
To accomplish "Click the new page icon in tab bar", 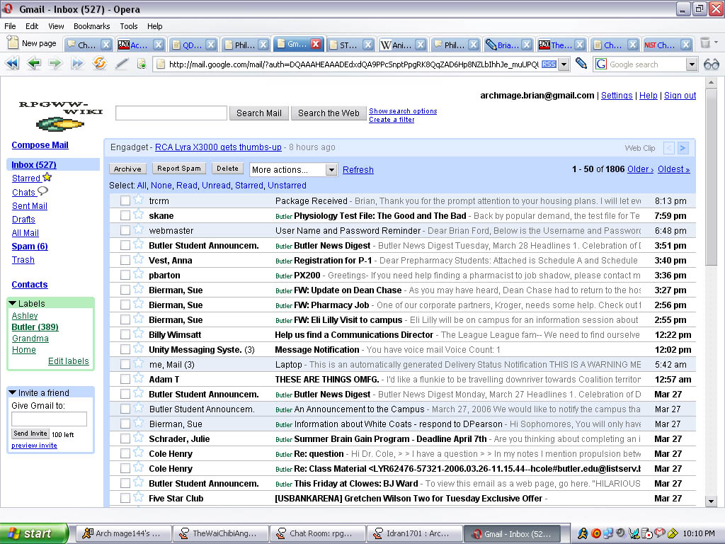I will 13,43.
